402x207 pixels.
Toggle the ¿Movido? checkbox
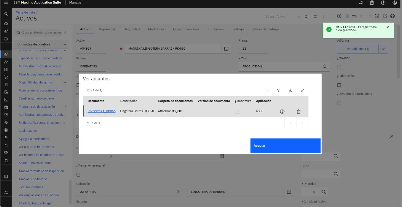click(339, 67)
